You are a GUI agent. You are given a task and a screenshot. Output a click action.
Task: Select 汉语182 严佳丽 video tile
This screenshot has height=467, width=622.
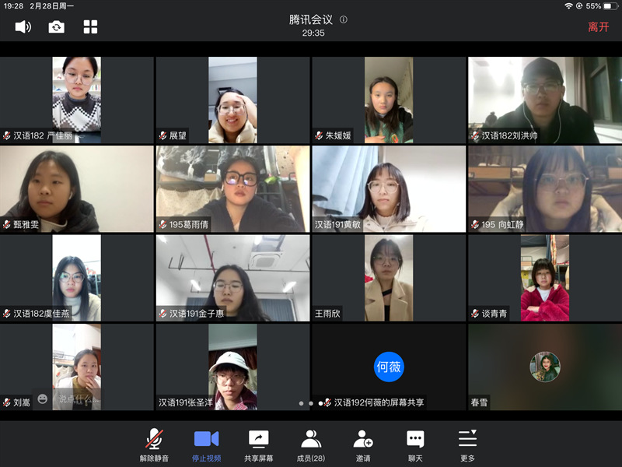(76, 100)
